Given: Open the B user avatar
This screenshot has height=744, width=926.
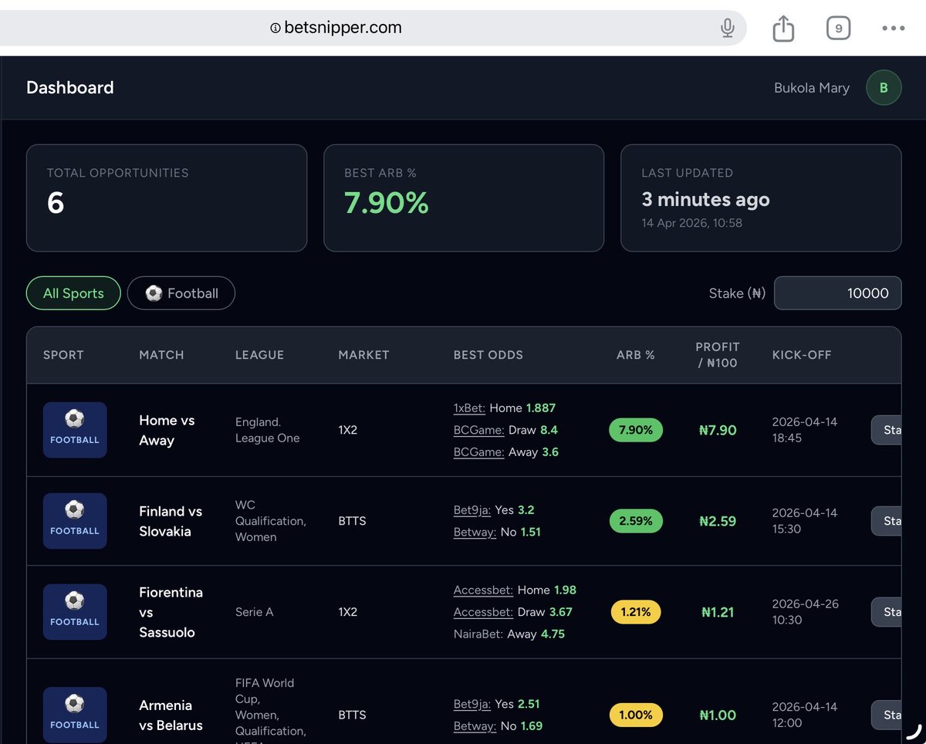Looking at the screenshot, I should point(884,88).
